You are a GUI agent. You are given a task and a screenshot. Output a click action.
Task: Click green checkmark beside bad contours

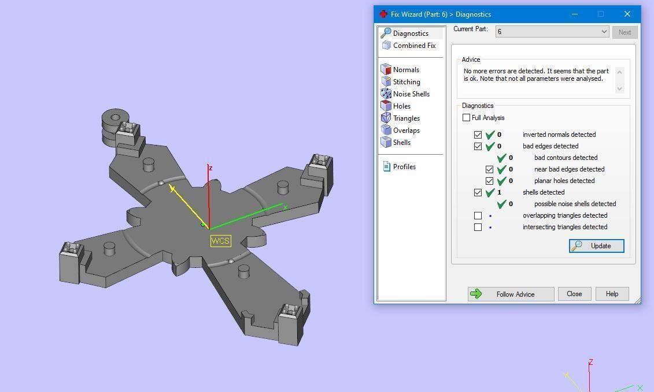pyautogui.click(x=502, y=158)
